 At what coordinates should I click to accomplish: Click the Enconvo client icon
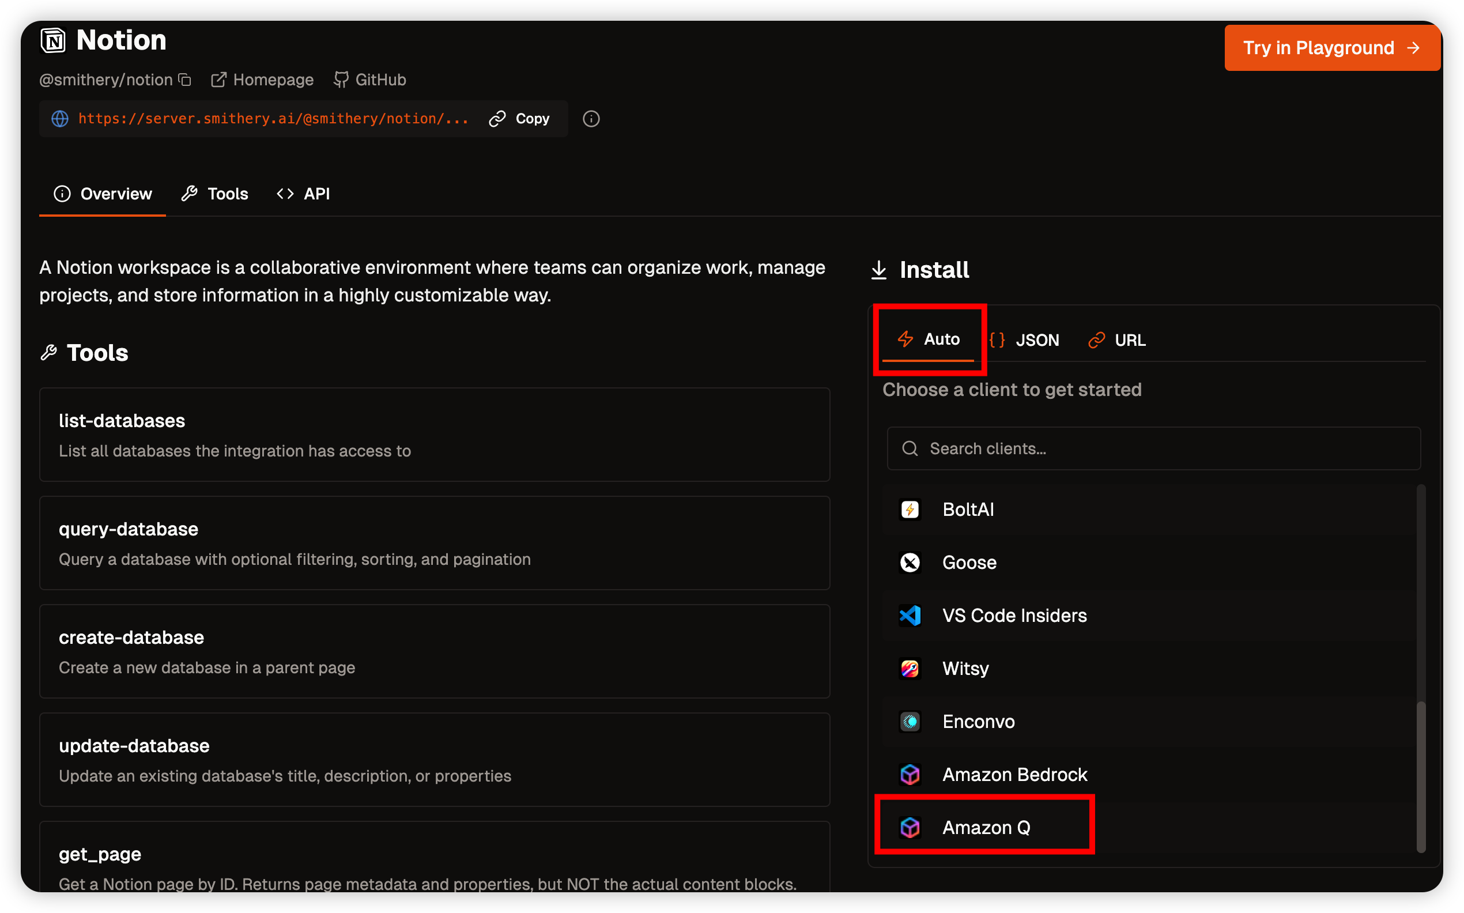pos(909,721)
